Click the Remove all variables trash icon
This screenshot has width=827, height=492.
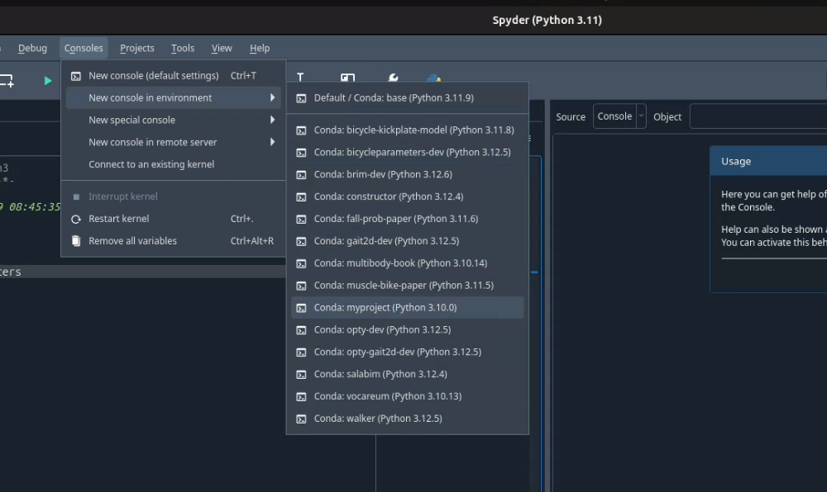(x=76, y=241)
